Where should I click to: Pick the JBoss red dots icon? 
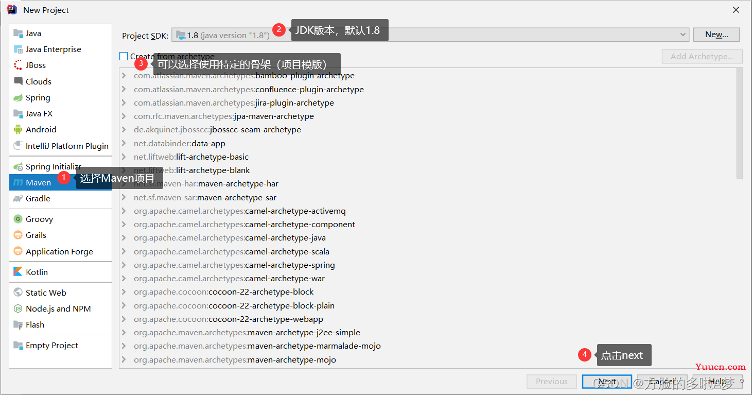(x=19, y=65)
